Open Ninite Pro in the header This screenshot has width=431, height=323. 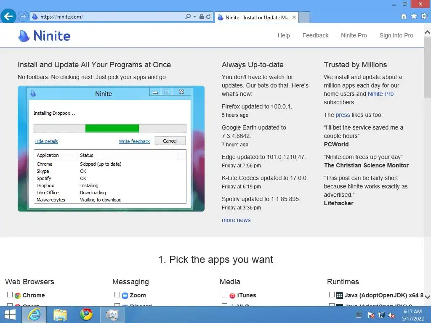coord(354,35)
